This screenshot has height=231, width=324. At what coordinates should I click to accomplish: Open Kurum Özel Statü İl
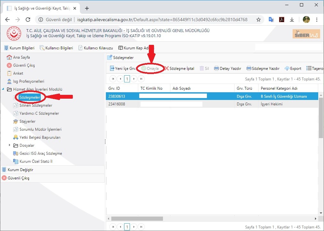[x=33, y=161]
